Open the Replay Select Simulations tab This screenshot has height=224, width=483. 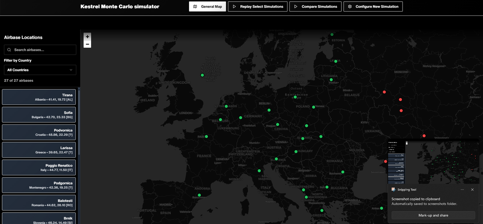click(x=258, y=6)
